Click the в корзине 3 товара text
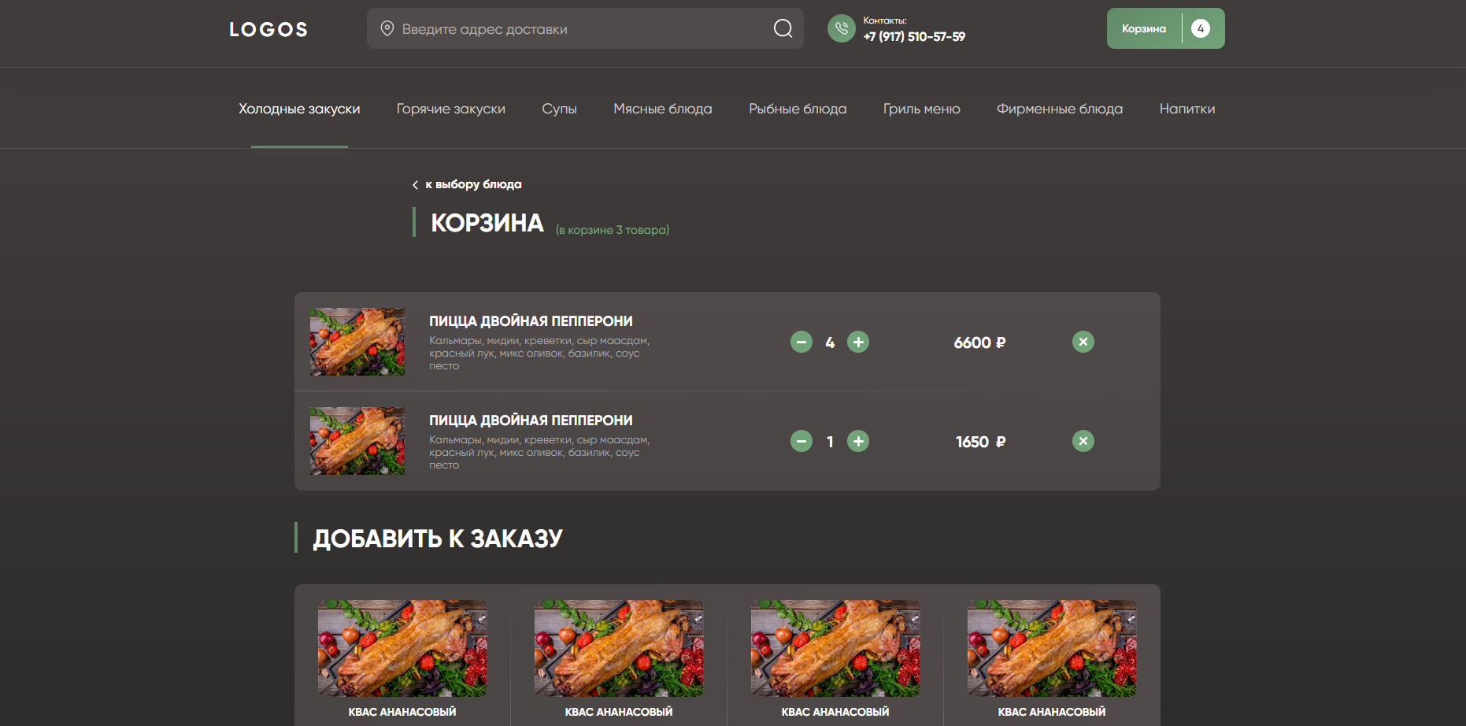1466x726 pixels. click(x=613, y=230)
